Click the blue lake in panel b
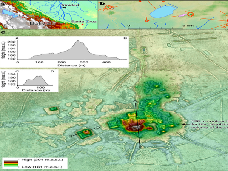Viewport: 228px width, 171px height. click(x=161, y=14)
